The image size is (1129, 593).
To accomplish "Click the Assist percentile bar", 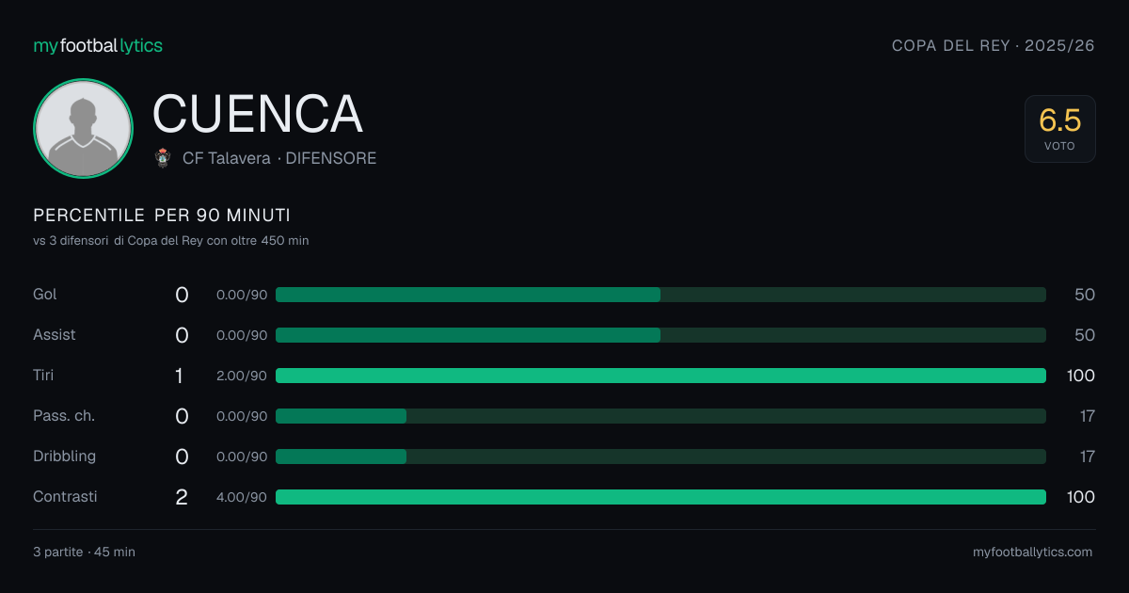I will (660, 335).
